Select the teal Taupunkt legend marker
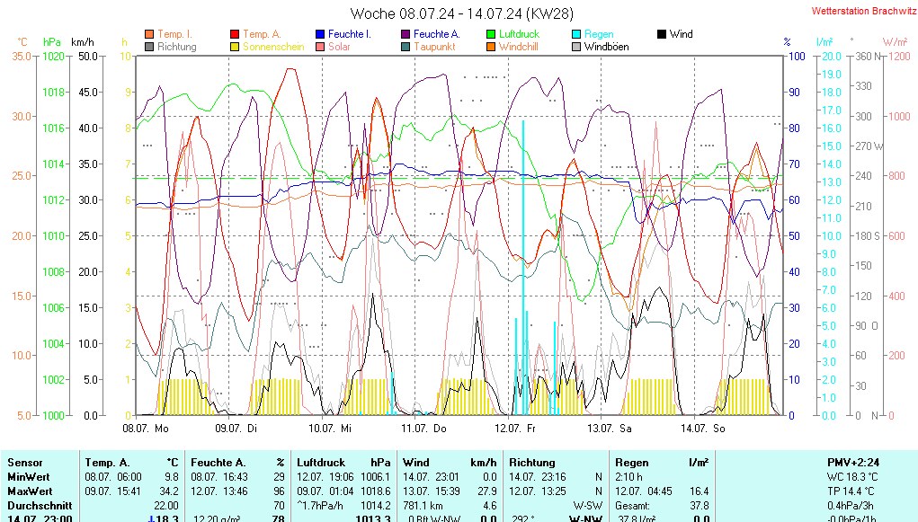This screenshot has width=918, height=522. (406, 47)
